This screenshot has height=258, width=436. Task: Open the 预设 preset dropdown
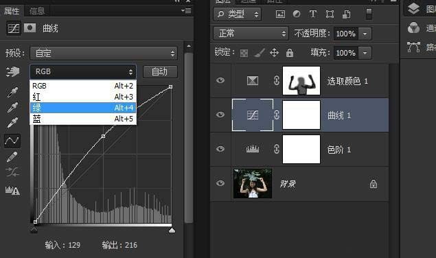[x=104, y=53]
